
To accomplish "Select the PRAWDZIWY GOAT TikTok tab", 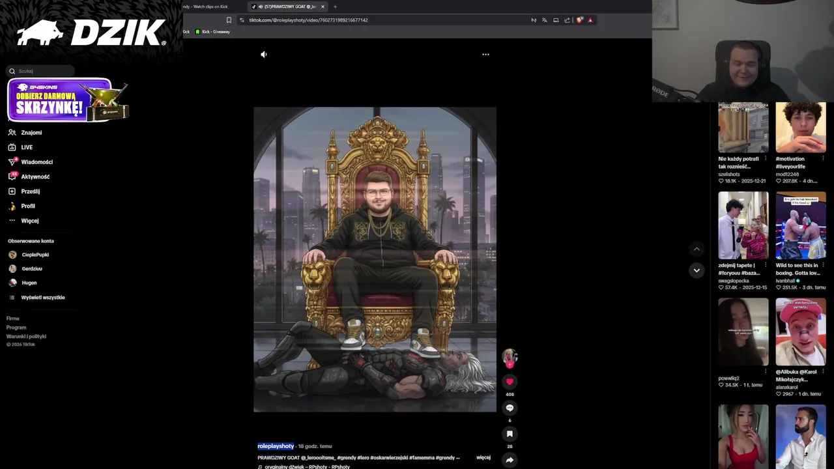I will [287, 7].
